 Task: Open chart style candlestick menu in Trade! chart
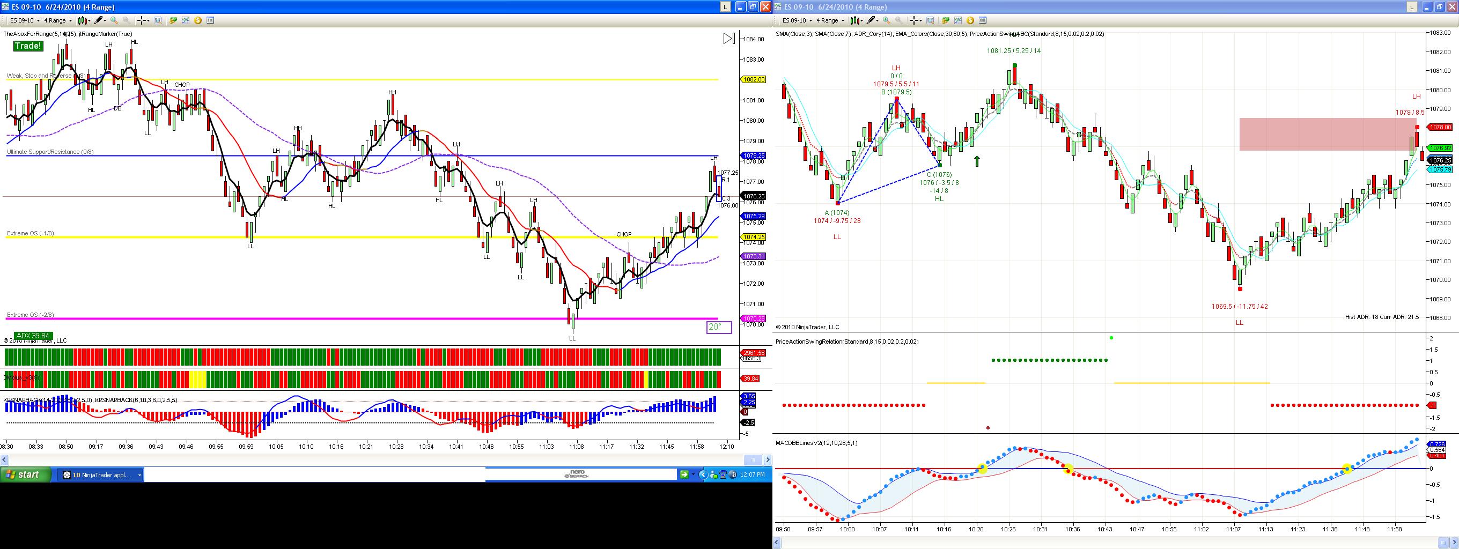[84, 20]
